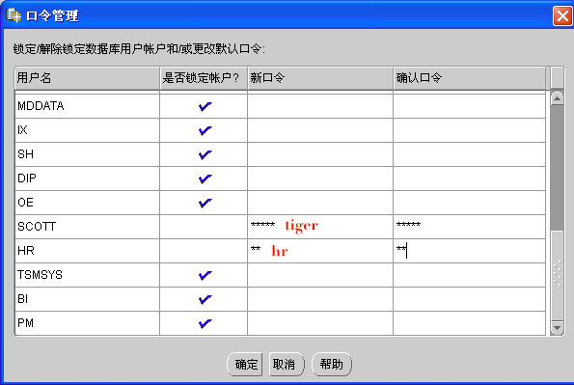Close the 口令管理 dialog window
The width and height of the screenshot is (574, 385).
pyautogui.click(x=562, y=15)
